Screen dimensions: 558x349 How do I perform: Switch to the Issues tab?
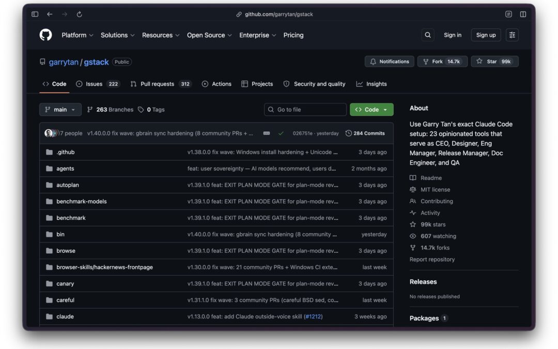[98, 84]
